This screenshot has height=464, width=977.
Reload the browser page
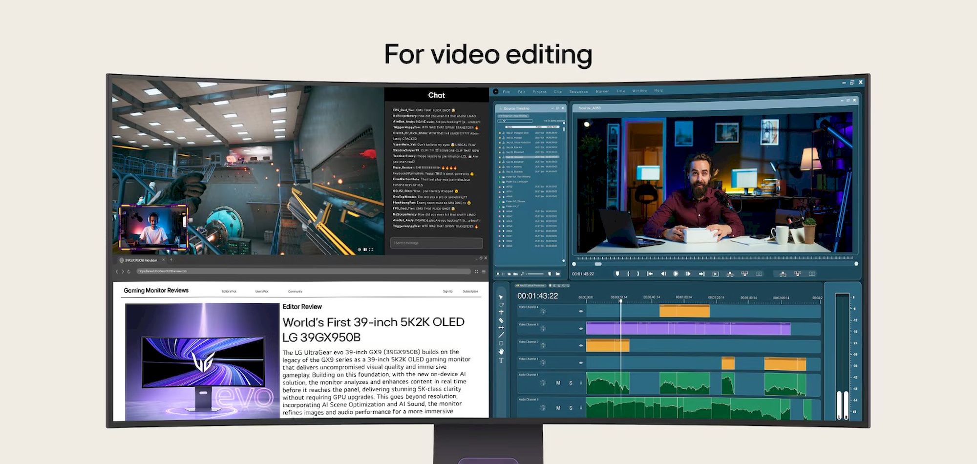click(x=129, y=272)
